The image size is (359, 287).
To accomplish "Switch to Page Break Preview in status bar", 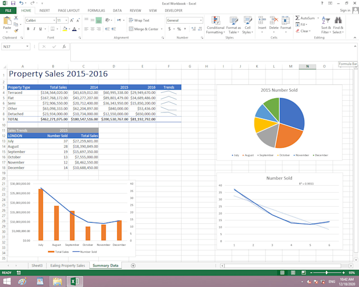I will [304, 273].
